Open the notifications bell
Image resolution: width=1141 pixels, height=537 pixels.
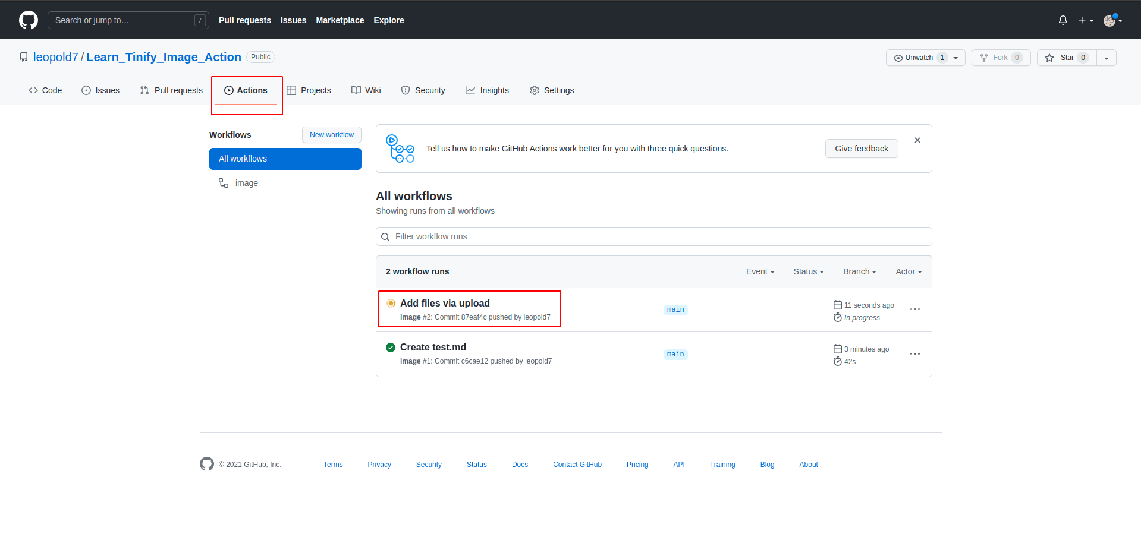tap(1063, 20)
